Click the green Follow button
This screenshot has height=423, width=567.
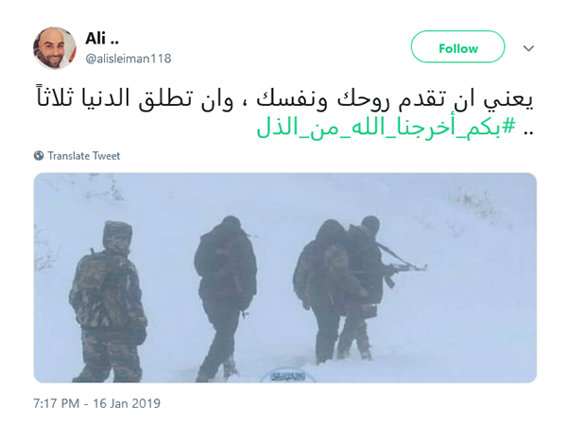[457, 47]
